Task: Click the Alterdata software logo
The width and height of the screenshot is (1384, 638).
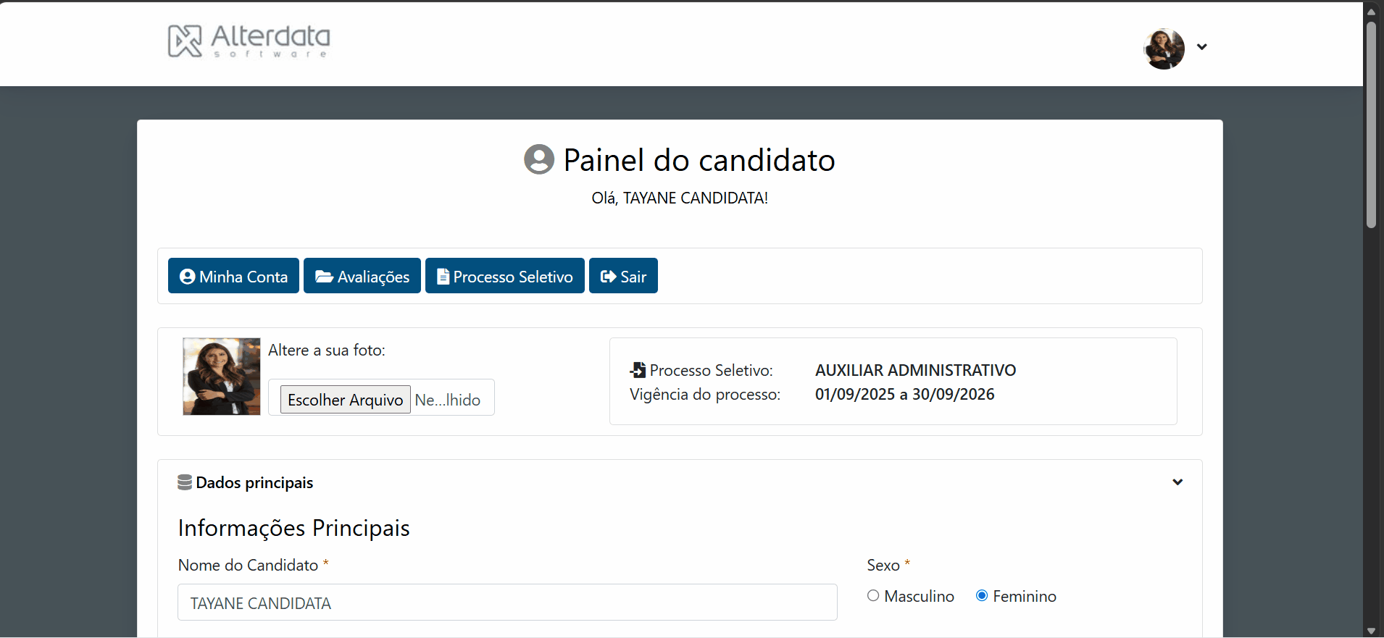Action: coord(249,41)
